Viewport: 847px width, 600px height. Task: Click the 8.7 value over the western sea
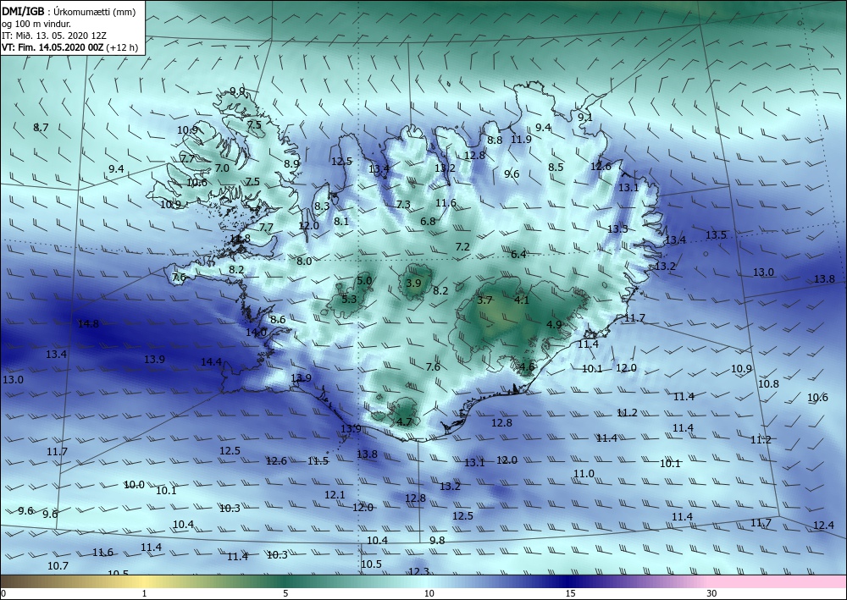coord(41,127)
